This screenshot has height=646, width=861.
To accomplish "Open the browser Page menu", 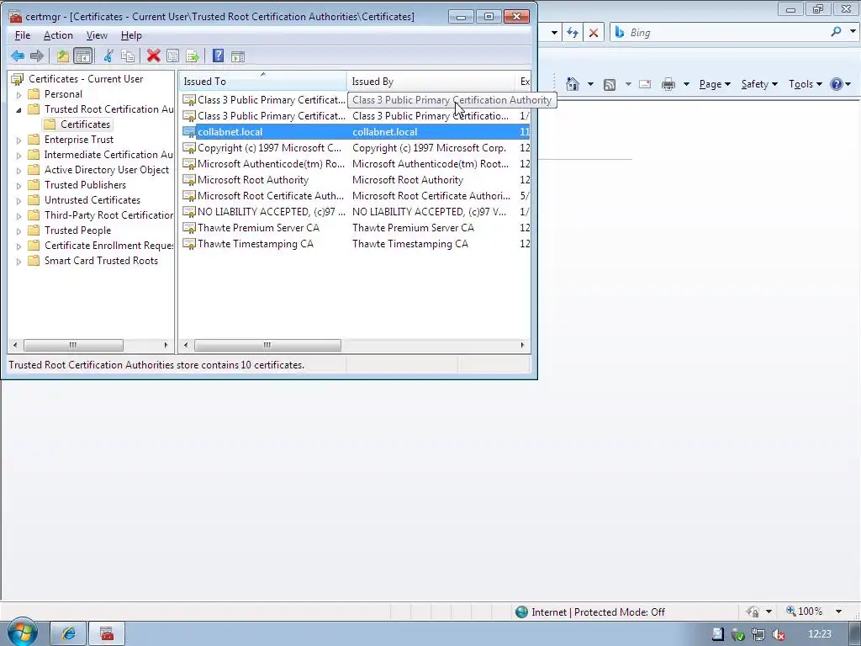I will coord(715,84).
